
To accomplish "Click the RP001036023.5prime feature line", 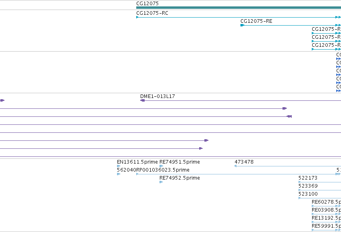I will pos(238,174).
